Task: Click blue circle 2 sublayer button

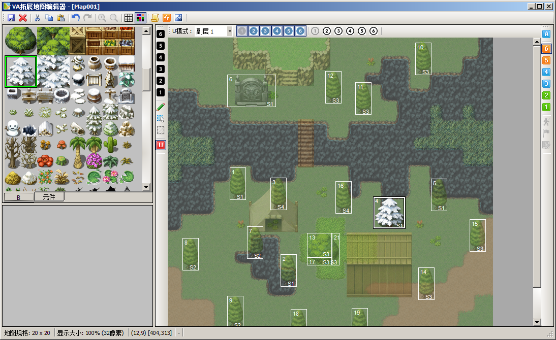Action: [254, 31]
